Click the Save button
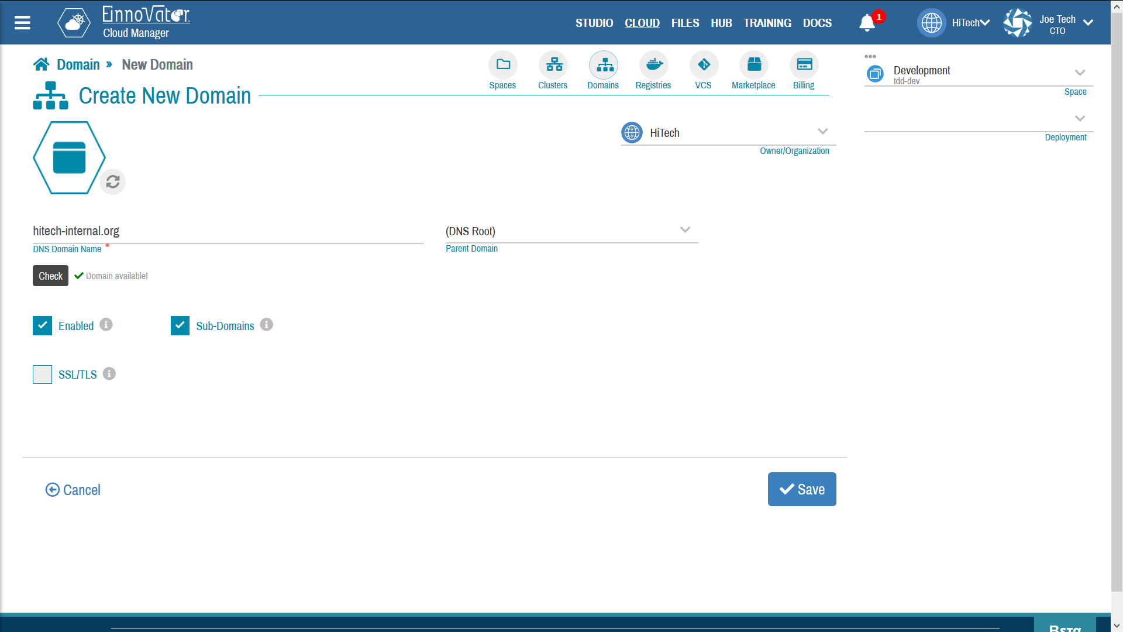The width and height of the screenshot is (1123, 632). coord(801,489)
